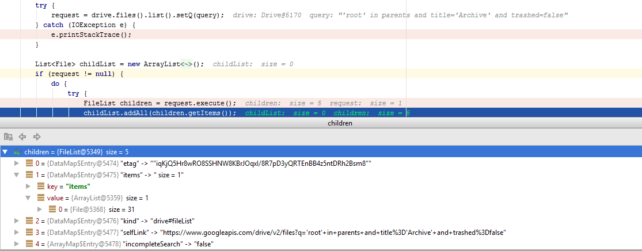Click the "children" popup title bar
The image size is (642, 251).
coord(321,123)
